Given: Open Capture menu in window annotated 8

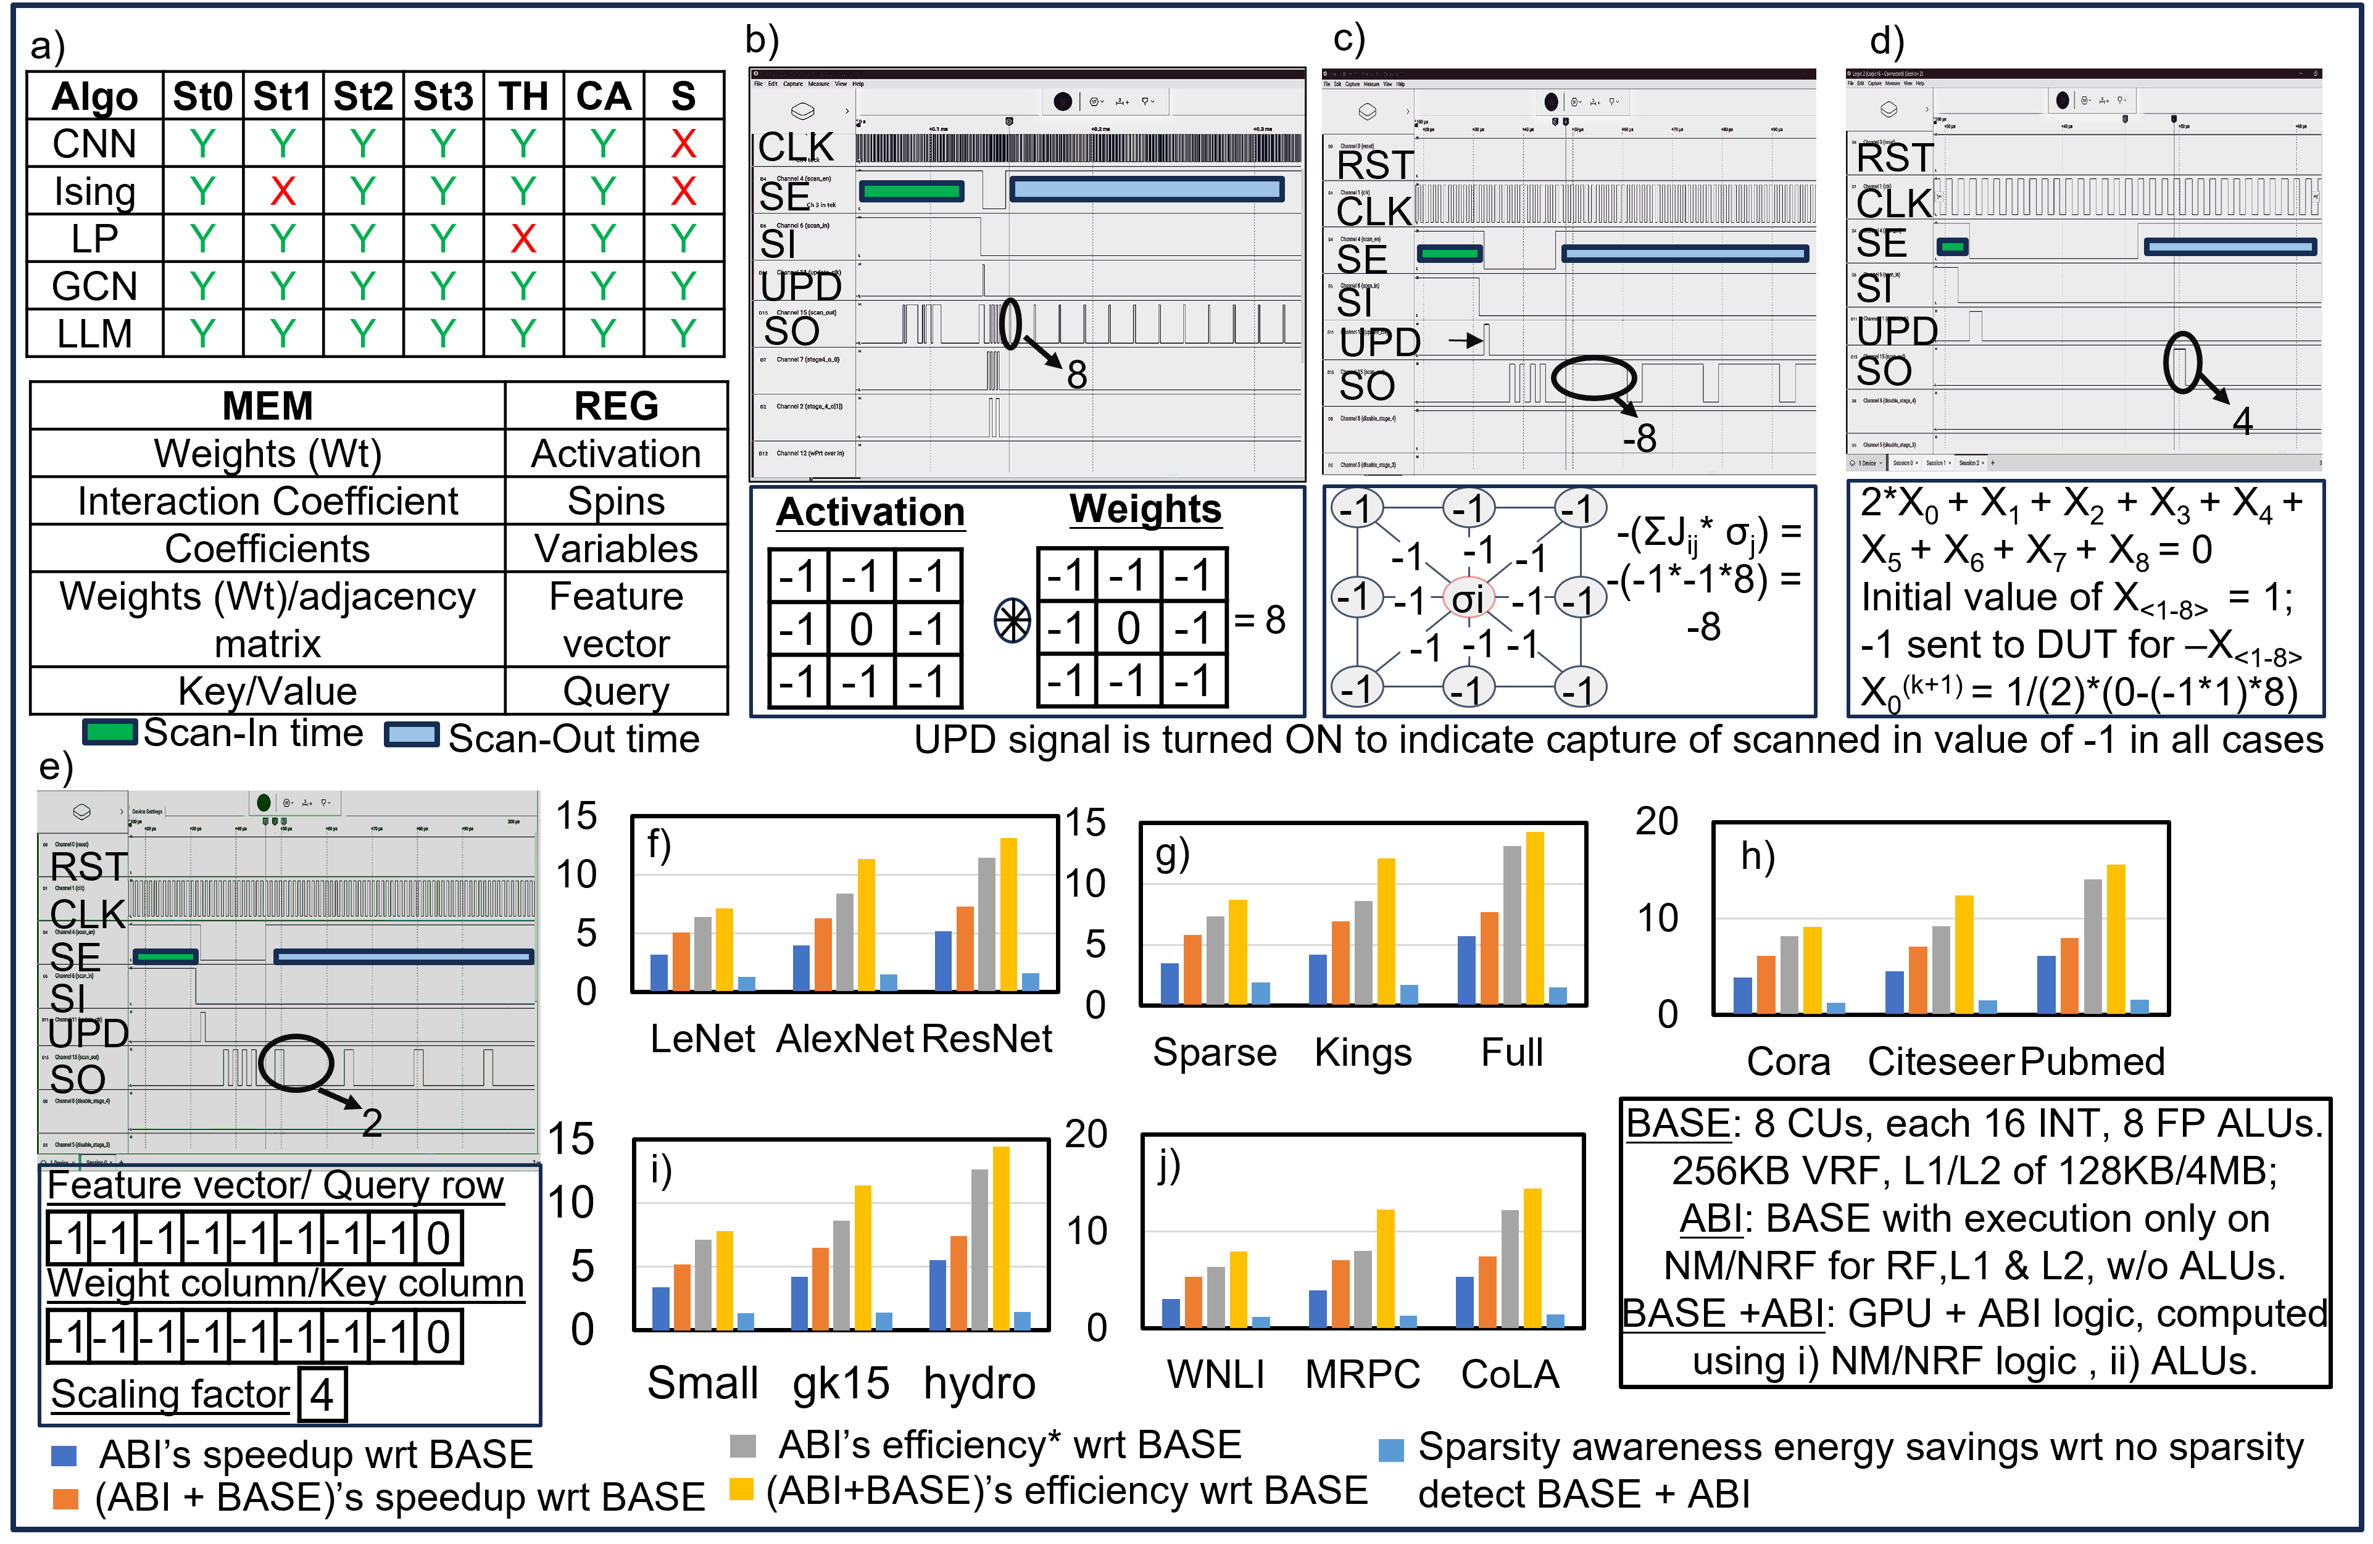Looking at the screenshot, I should [x=792, y=84].
